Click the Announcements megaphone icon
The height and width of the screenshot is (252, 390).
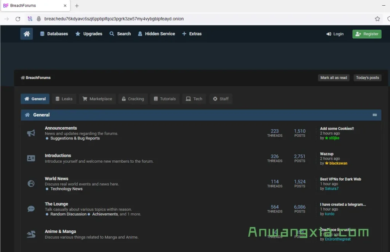click(31, 133)
